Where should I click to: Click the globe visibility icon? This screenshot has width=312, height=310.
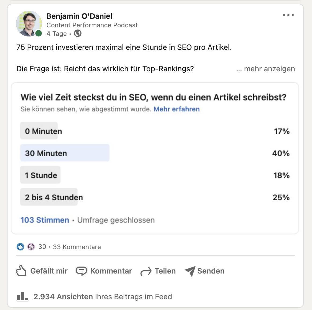(78, 34)
